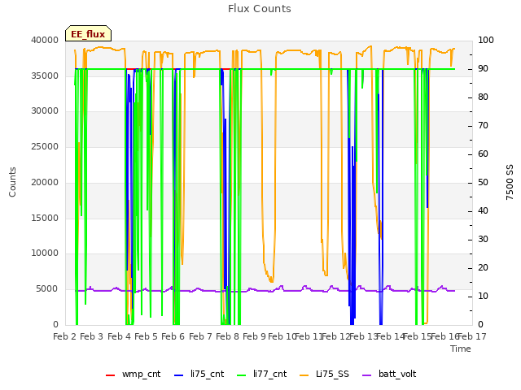This screenshot has height=390, width=521.
Task: Click the Feb 4 x-axis tick label
Action: tap(119, 336)
